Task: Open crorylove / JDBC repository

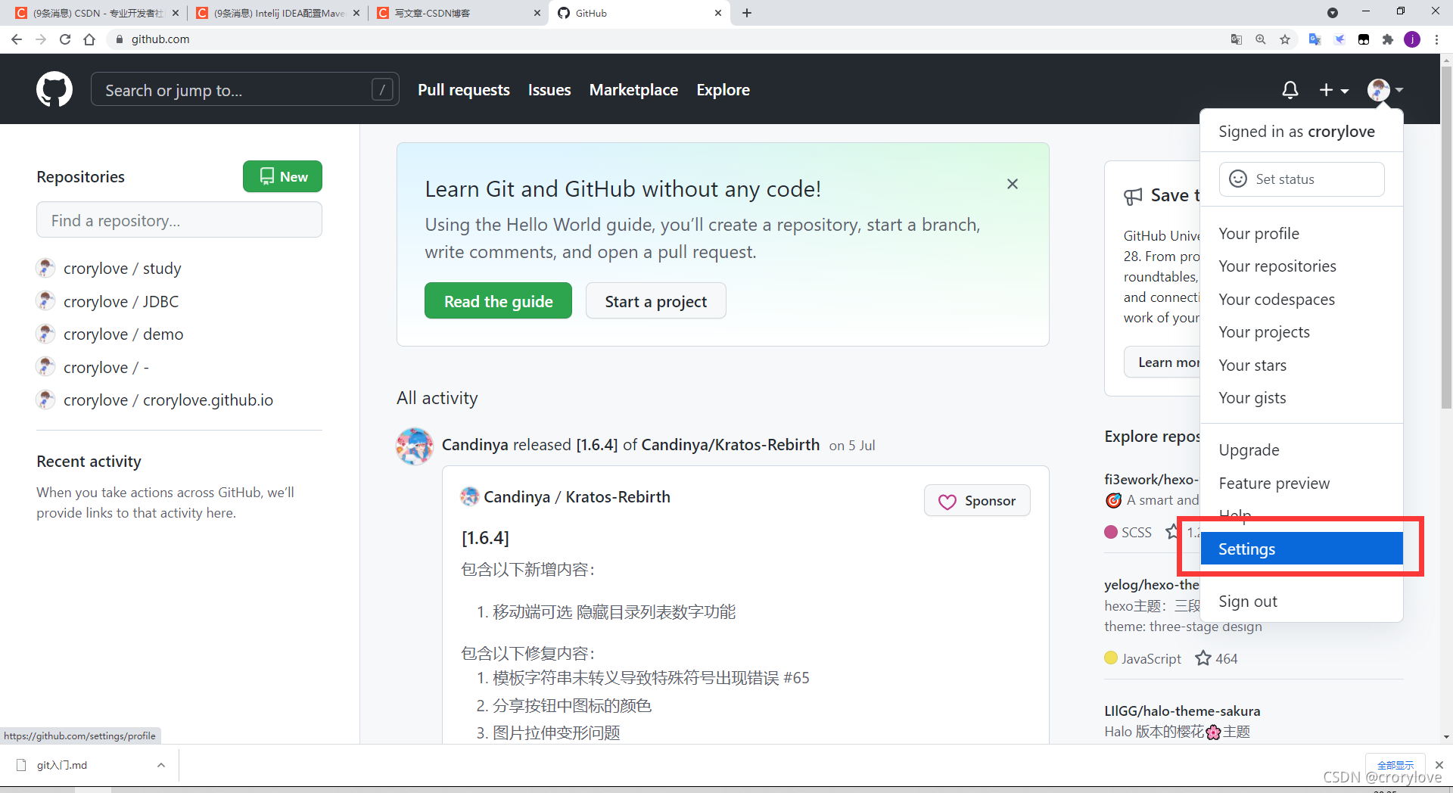Action: (121, 302)
